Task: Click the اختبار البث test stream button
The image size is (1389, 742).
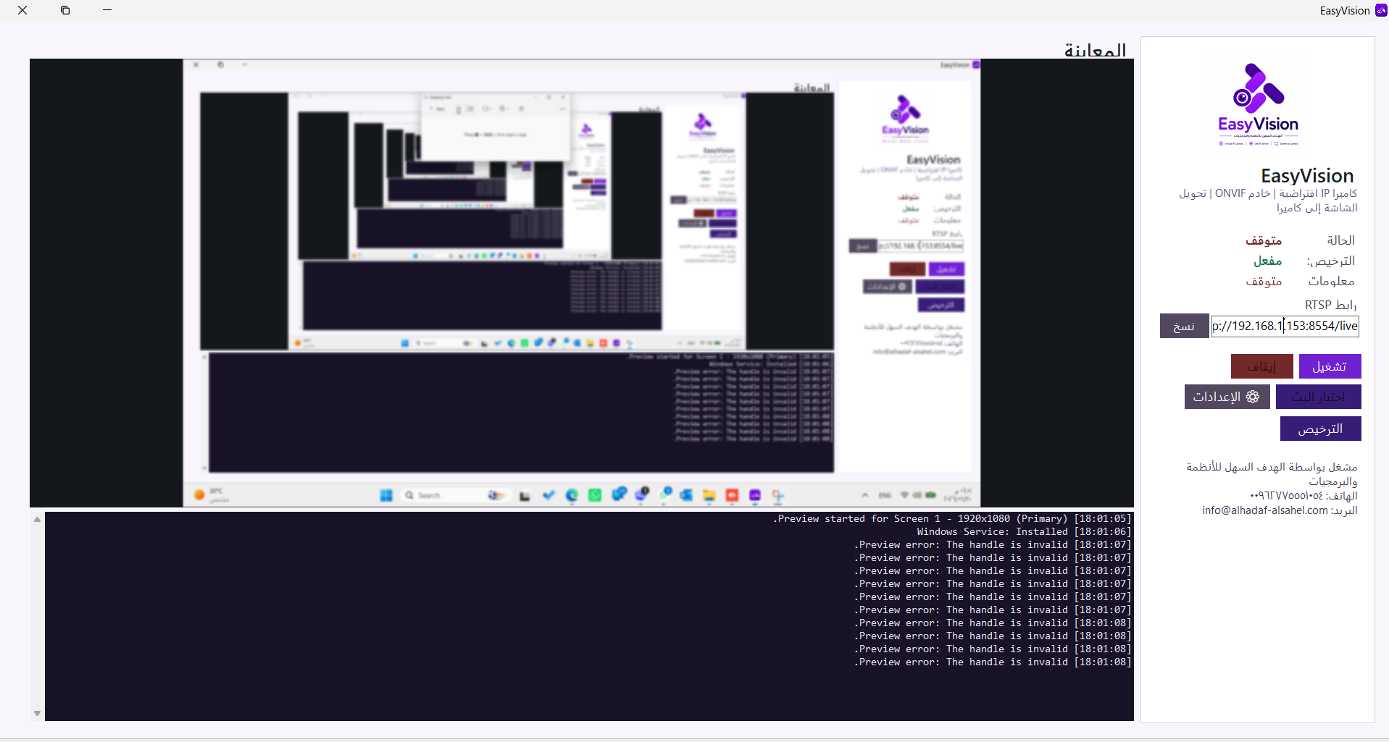Action: [1318, 397]
